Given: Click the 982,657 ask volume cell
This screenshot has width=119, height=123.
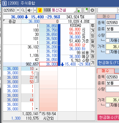Looking at the screenshot, I should tap(30, 64).
